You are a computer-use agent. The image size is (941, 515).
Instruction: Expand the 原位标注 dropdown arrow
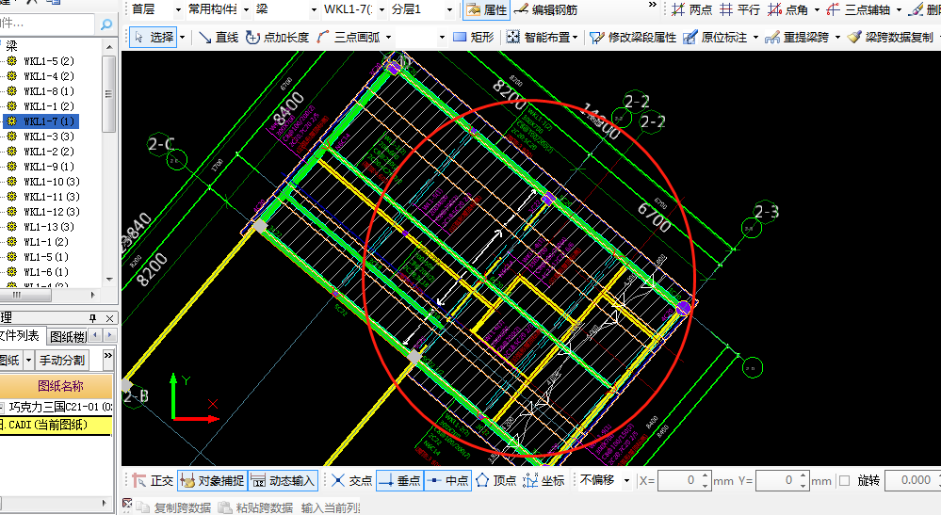point(755,37)
